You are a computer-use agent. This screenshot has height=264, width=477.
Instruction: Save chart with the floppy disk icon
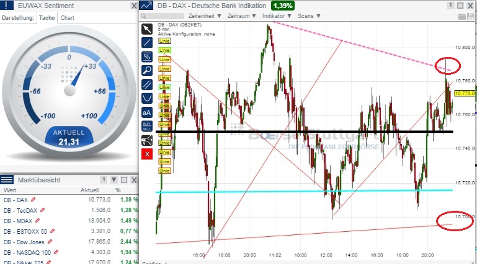[470, 16]
